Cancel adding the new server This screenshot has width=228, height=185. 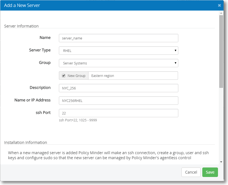(x=191, y=172)
